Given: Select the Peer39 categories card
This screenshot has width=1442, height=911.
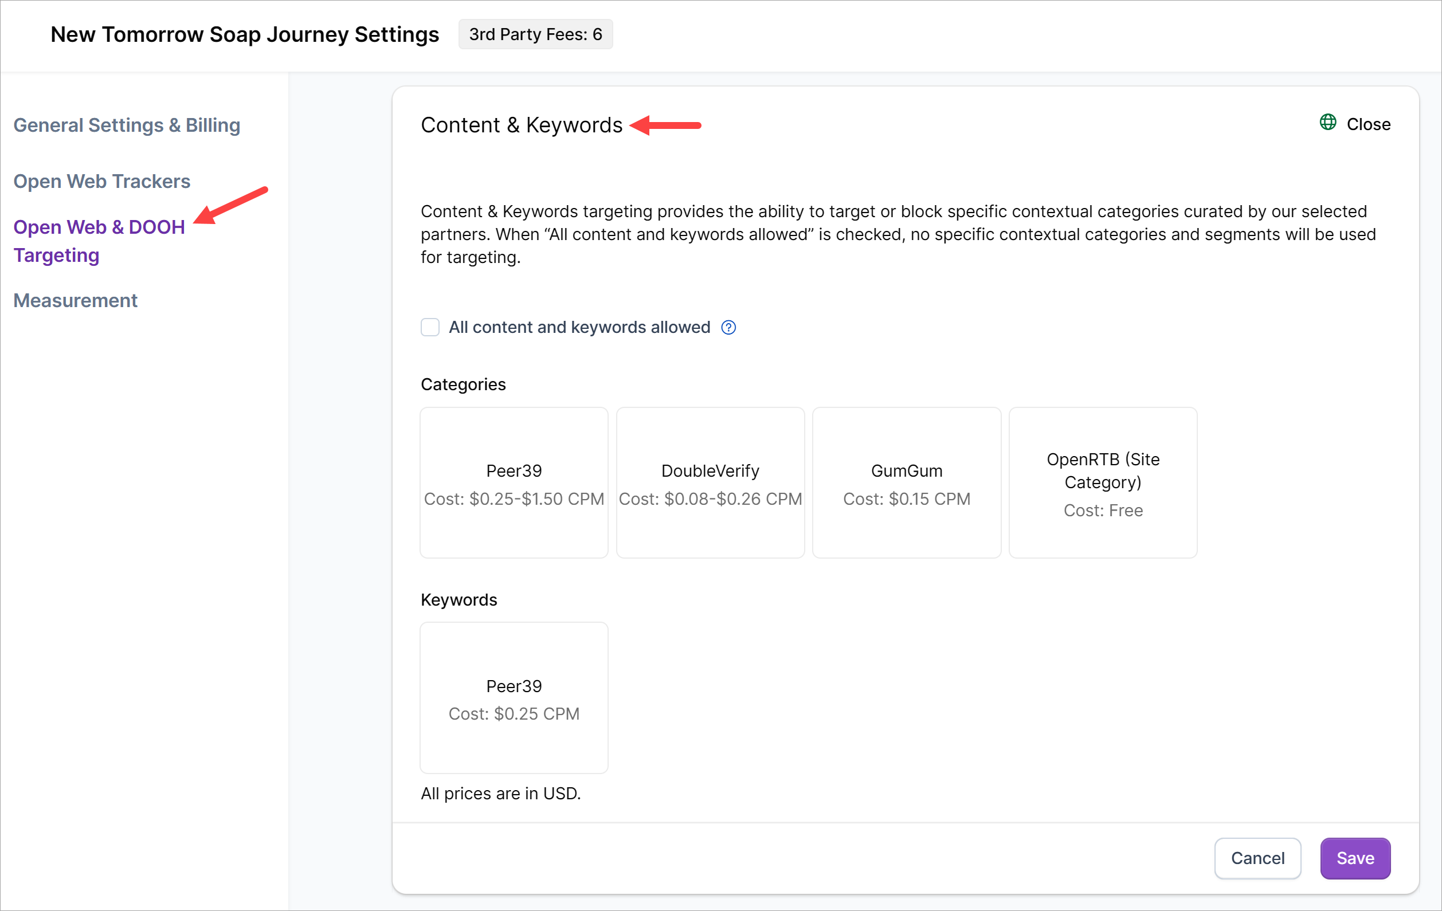Looking at the screenshot, I should pos(514,483).
